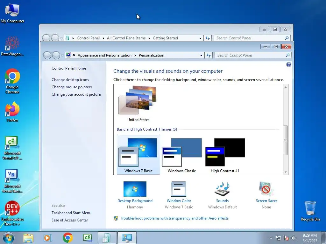
Task: Expand the arrow after Control Panel breadcrumb
Action: [103, 38]
